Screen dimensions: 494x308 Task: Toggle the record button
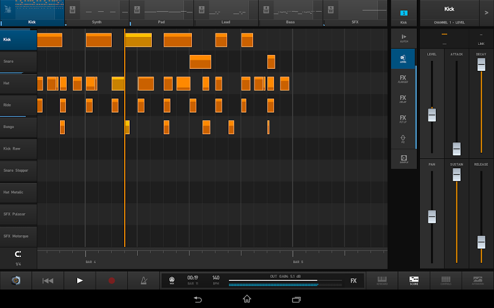pos(112,280)
